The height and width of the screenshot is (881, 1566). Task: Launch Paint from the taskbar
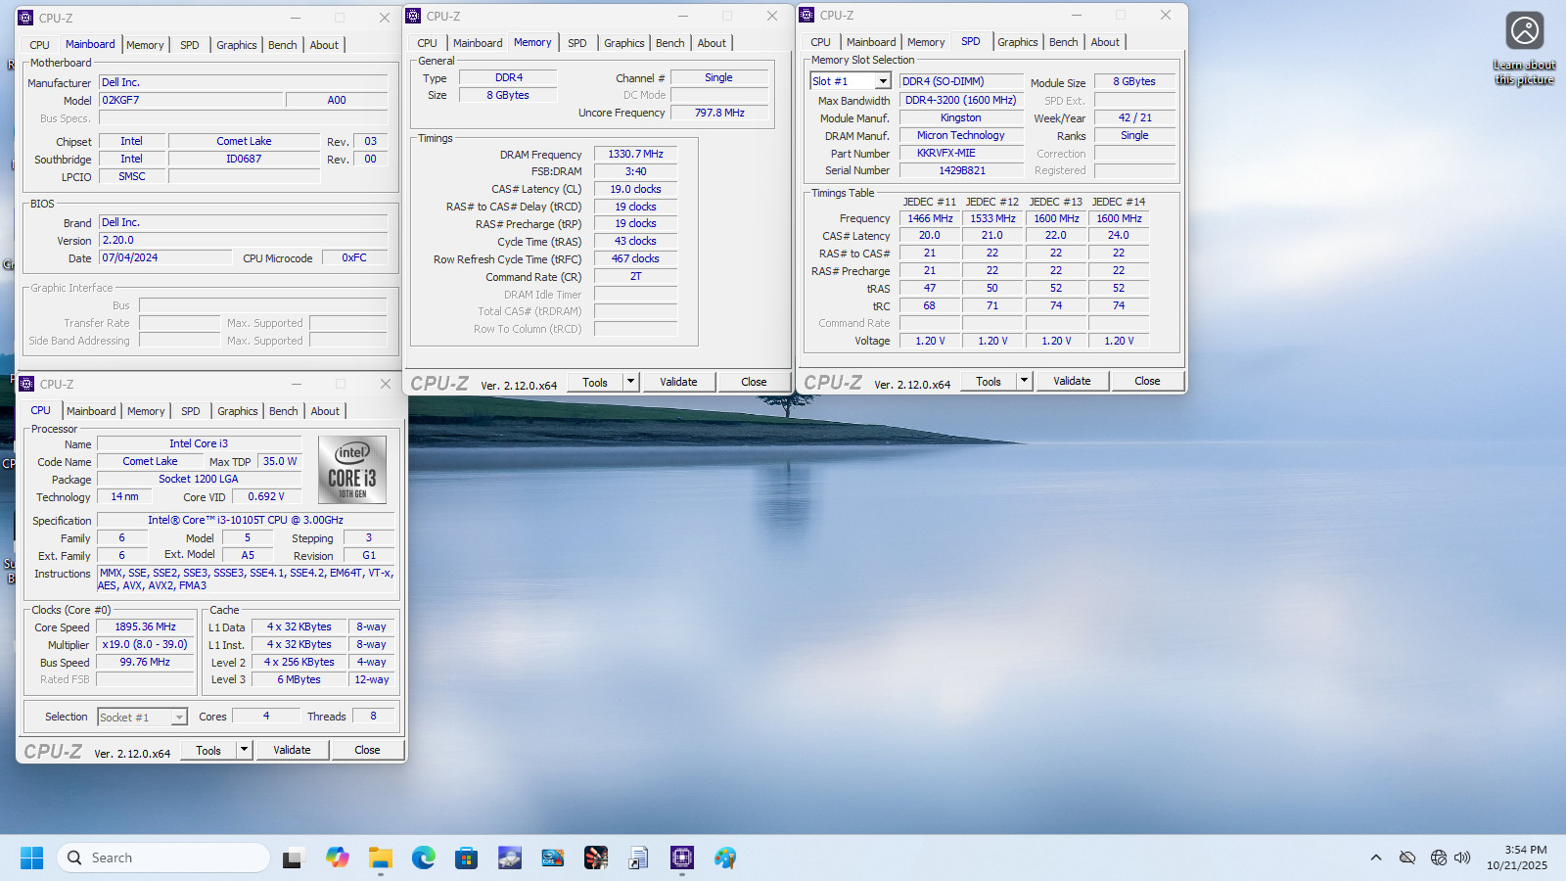[725, 858]
